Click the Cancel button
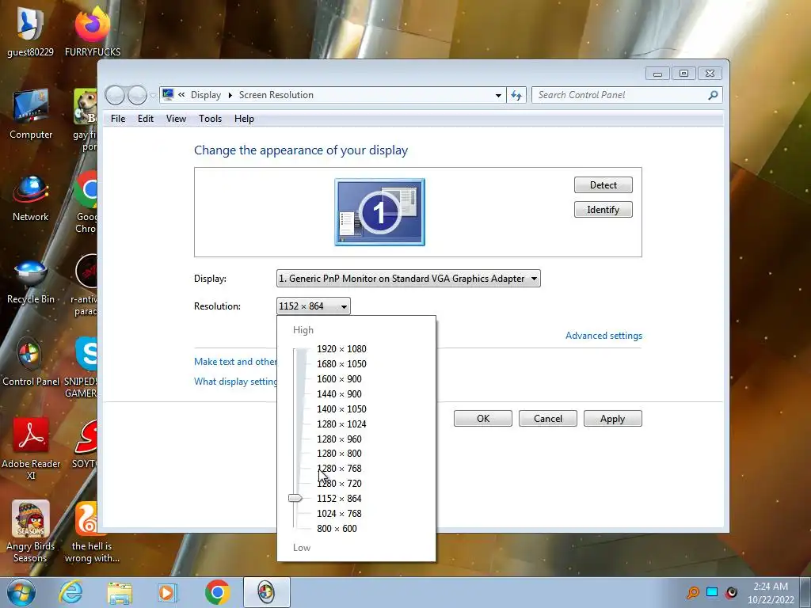 [x=548, y=419]
